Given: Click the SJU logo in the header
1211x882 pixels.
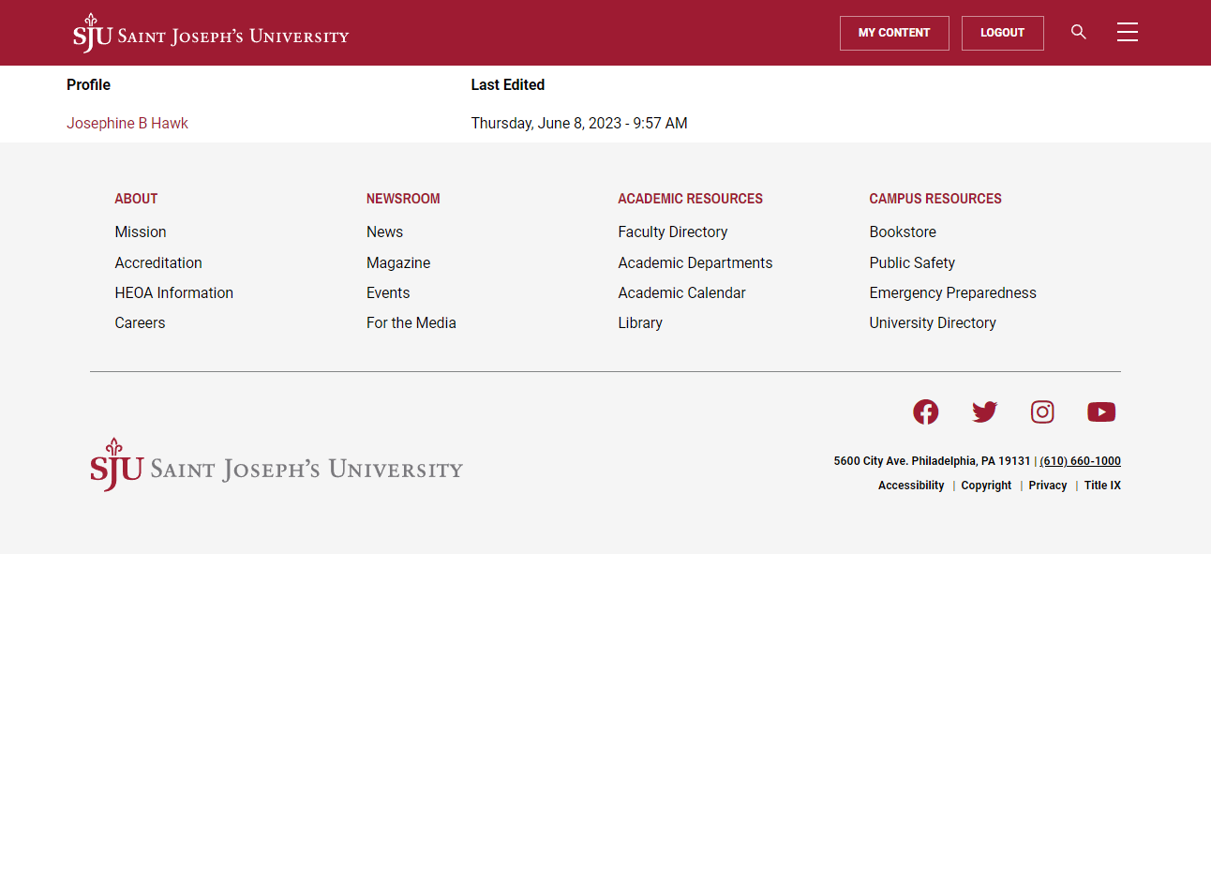Looking at the screenshot, I should tap(211, 33).
